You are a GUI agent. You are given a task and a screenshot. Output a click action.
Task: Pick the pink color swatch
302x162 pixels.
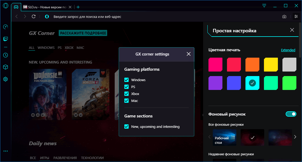tap(215, 64)
